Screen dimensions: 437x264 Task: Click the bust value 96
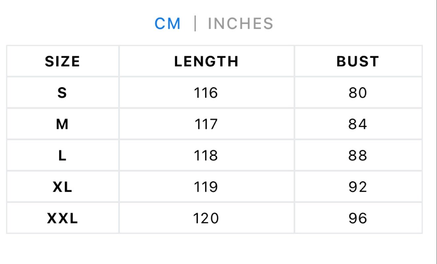pos(358,218)
